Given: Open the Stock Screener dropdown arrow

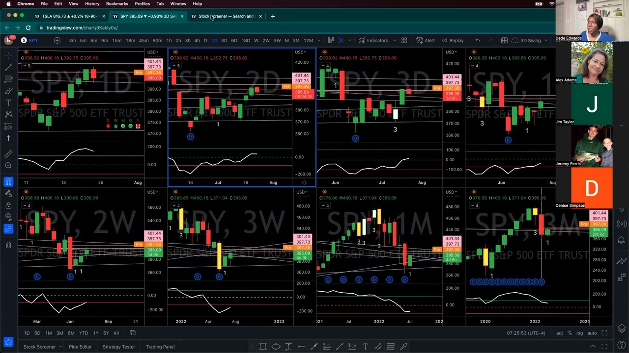Looking at the screenshot, I should click(60, 347).
